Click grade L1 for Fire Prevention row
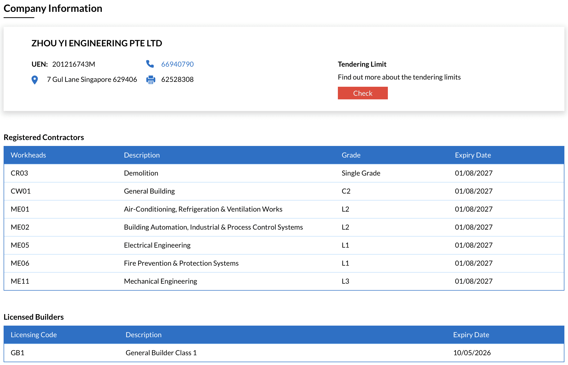 click(345, 263)
